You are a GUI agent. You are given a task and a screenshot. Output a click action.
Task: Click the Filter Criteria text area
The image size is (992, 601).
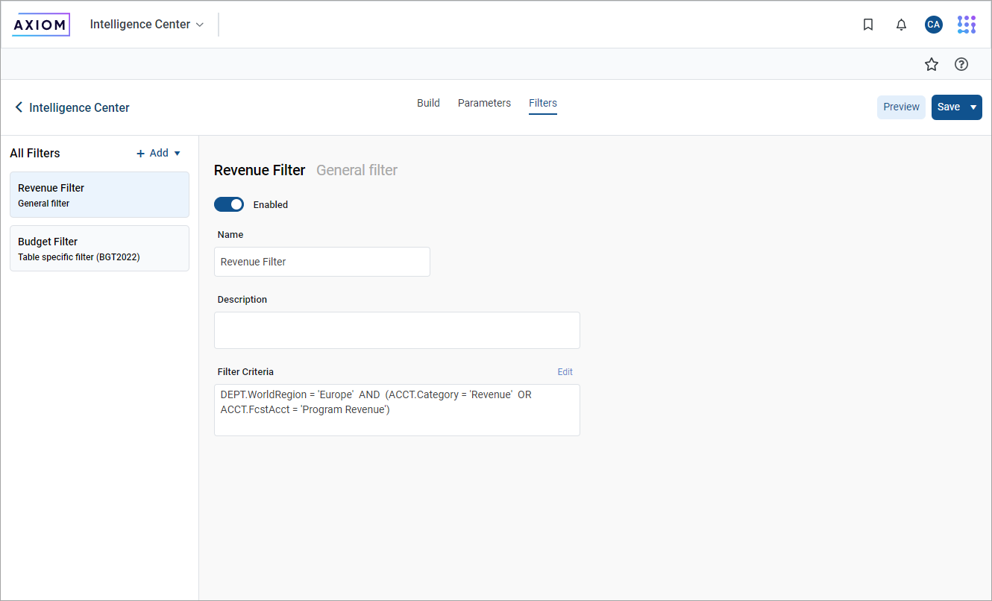coord(397,418)
